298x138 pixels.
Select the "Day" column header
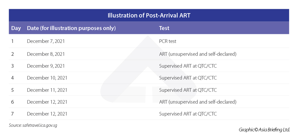tap(16, 28)
